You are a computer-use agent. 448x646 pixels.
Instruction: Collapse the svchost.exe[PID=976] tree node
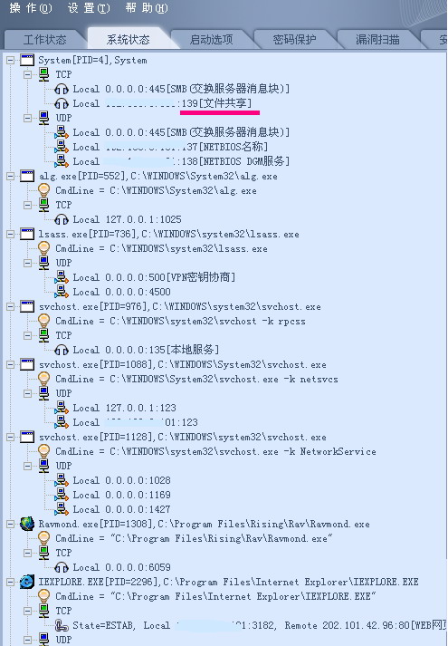[10, 306]
